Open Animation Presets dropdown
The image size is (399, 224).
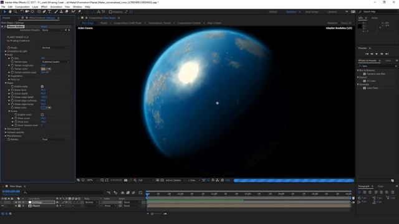[52, 30]
